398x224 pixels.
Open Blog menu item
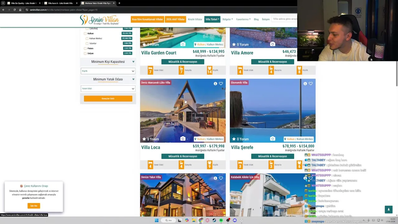coord(256,19)
